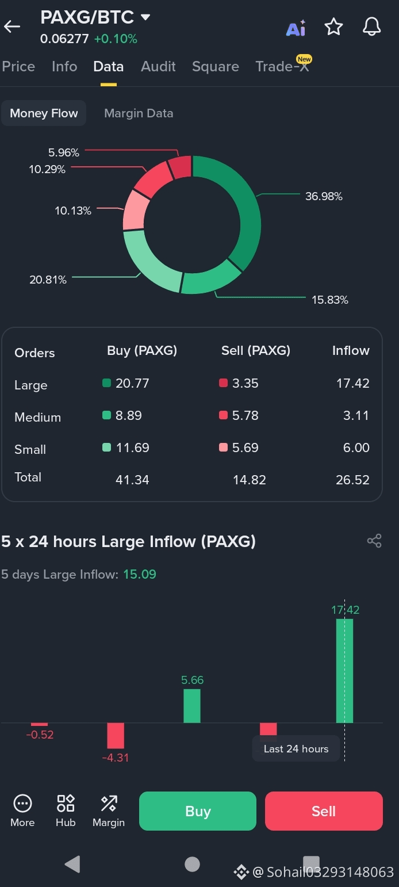Tap the 5 days Large Inflow value 15.09
399x887 pixels.
pyautogui.click(x=140, y=574)
